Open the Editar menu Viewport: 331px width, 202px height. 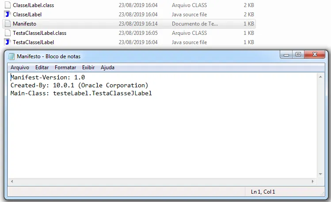[x=42, y=67]
